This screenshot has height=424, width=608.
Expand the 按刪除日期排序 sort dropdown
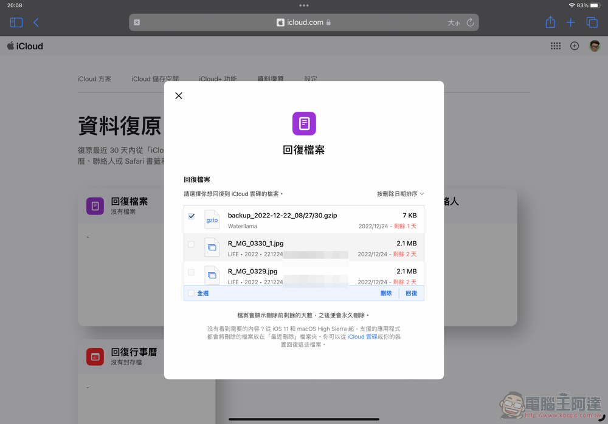pos(400,194)
